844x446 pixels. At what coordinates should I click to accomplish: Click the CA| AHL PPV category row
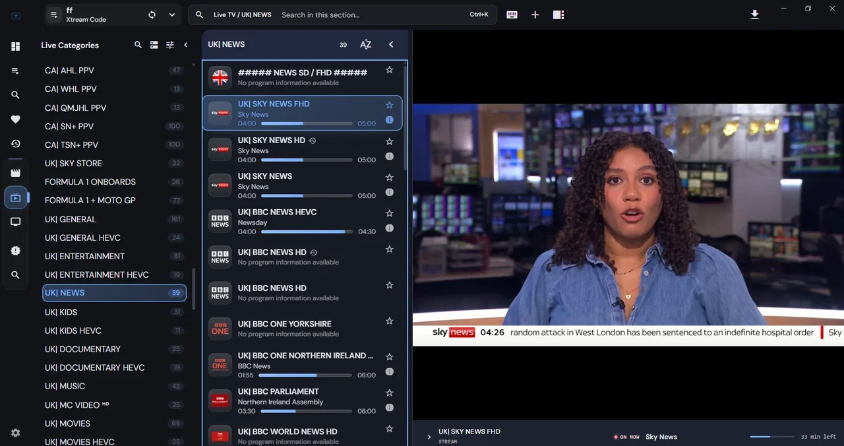coord(113,70)
